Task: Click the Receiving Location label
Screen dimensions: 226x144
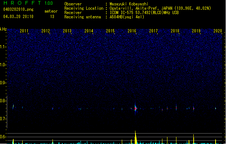Action: click(x=84, y=8)
